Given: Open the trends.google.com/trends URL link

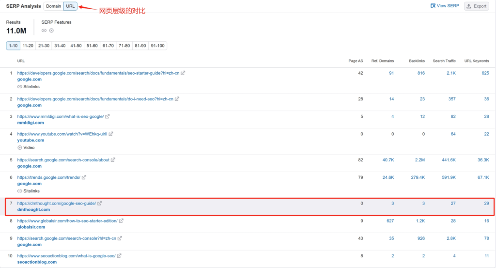Looking at the screenshot, I should [49, 177].
